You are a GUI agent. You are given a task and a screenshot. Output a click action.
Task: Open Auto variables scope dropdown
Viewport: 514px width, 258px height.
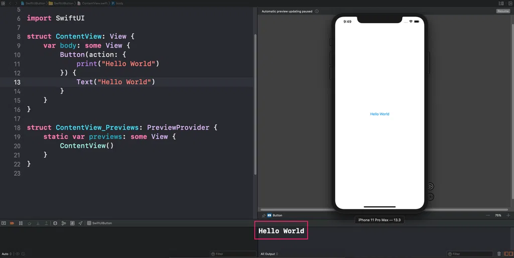[7, 254]
